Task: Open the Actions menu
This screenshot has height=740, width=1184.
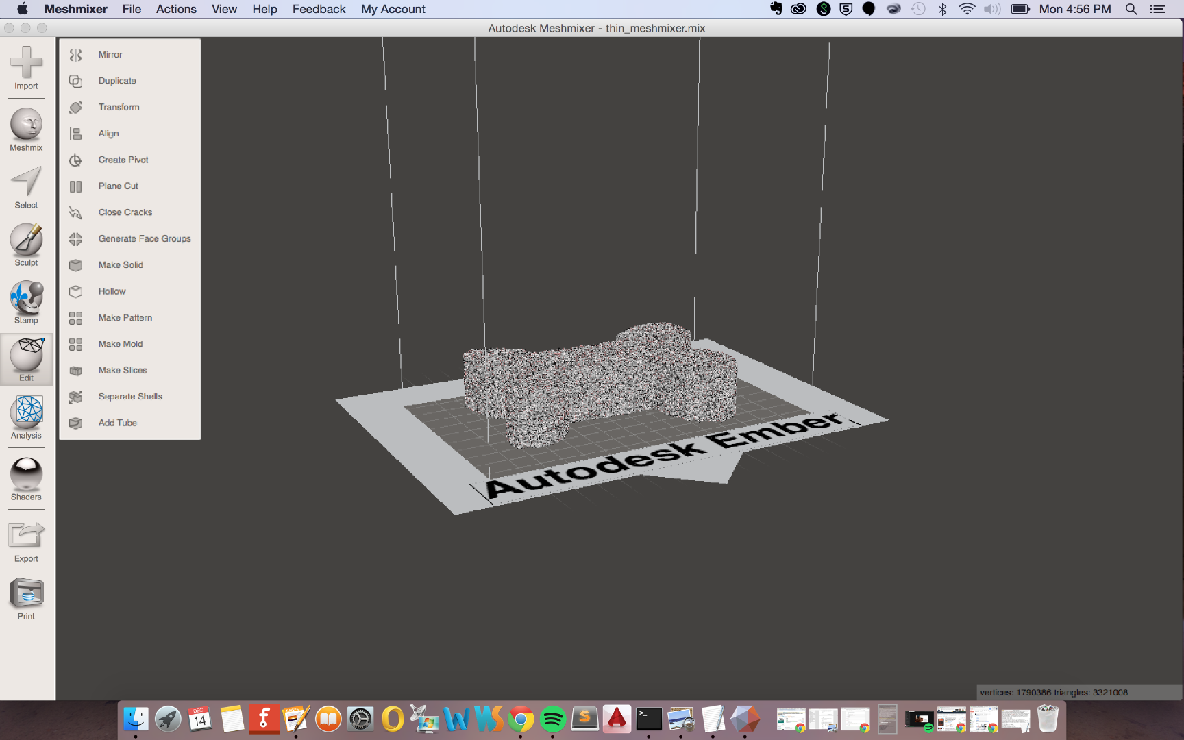Action: pos(176,9)
